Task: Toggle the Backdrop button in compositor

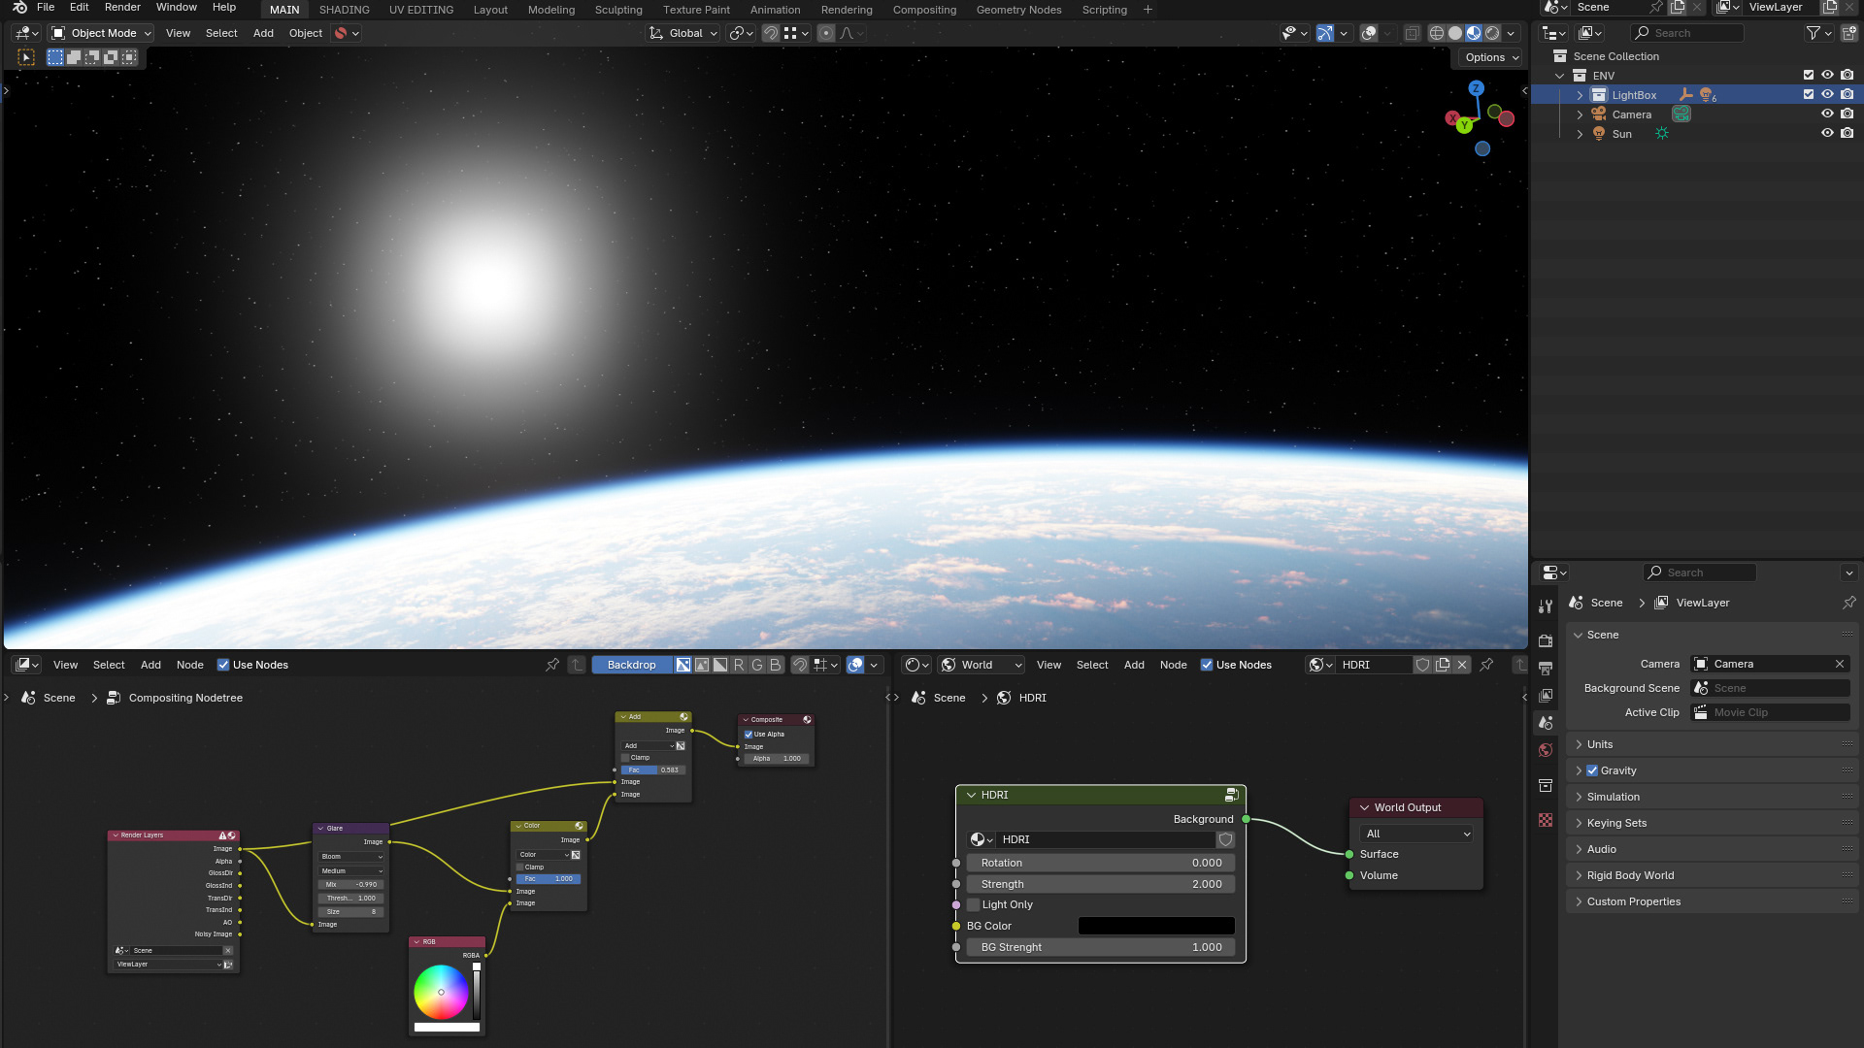Action: (631, 665)
